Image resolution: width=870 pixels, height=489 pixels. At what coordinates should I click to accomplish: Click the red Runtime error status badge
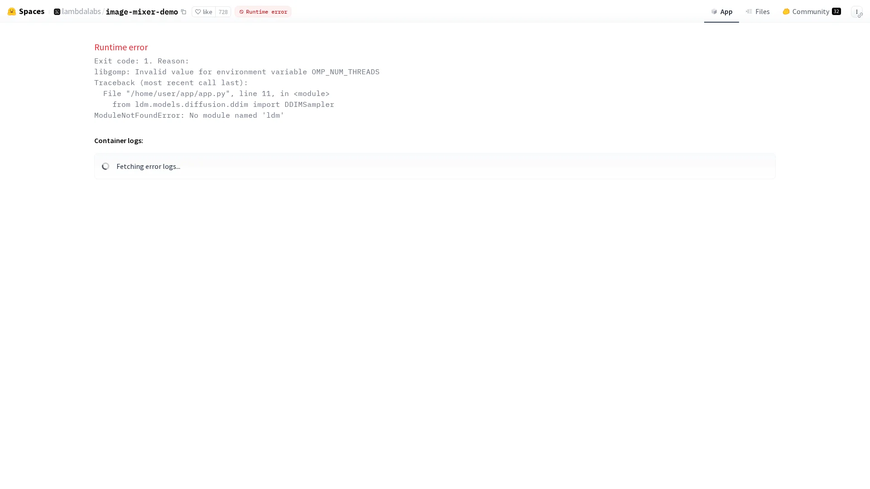(x=263, y=12)
